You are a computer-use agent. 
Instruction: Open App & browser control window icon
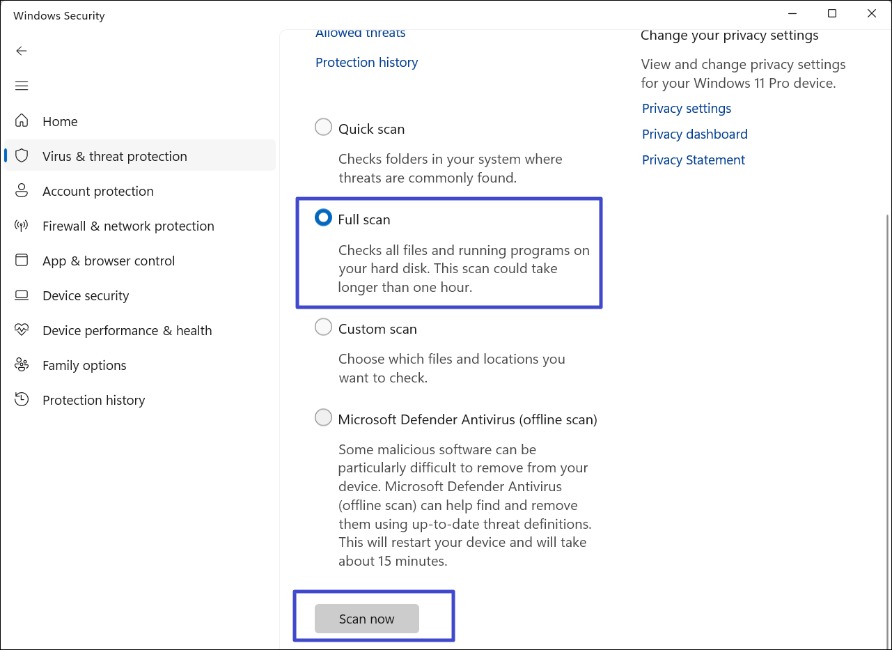(22, 261)
